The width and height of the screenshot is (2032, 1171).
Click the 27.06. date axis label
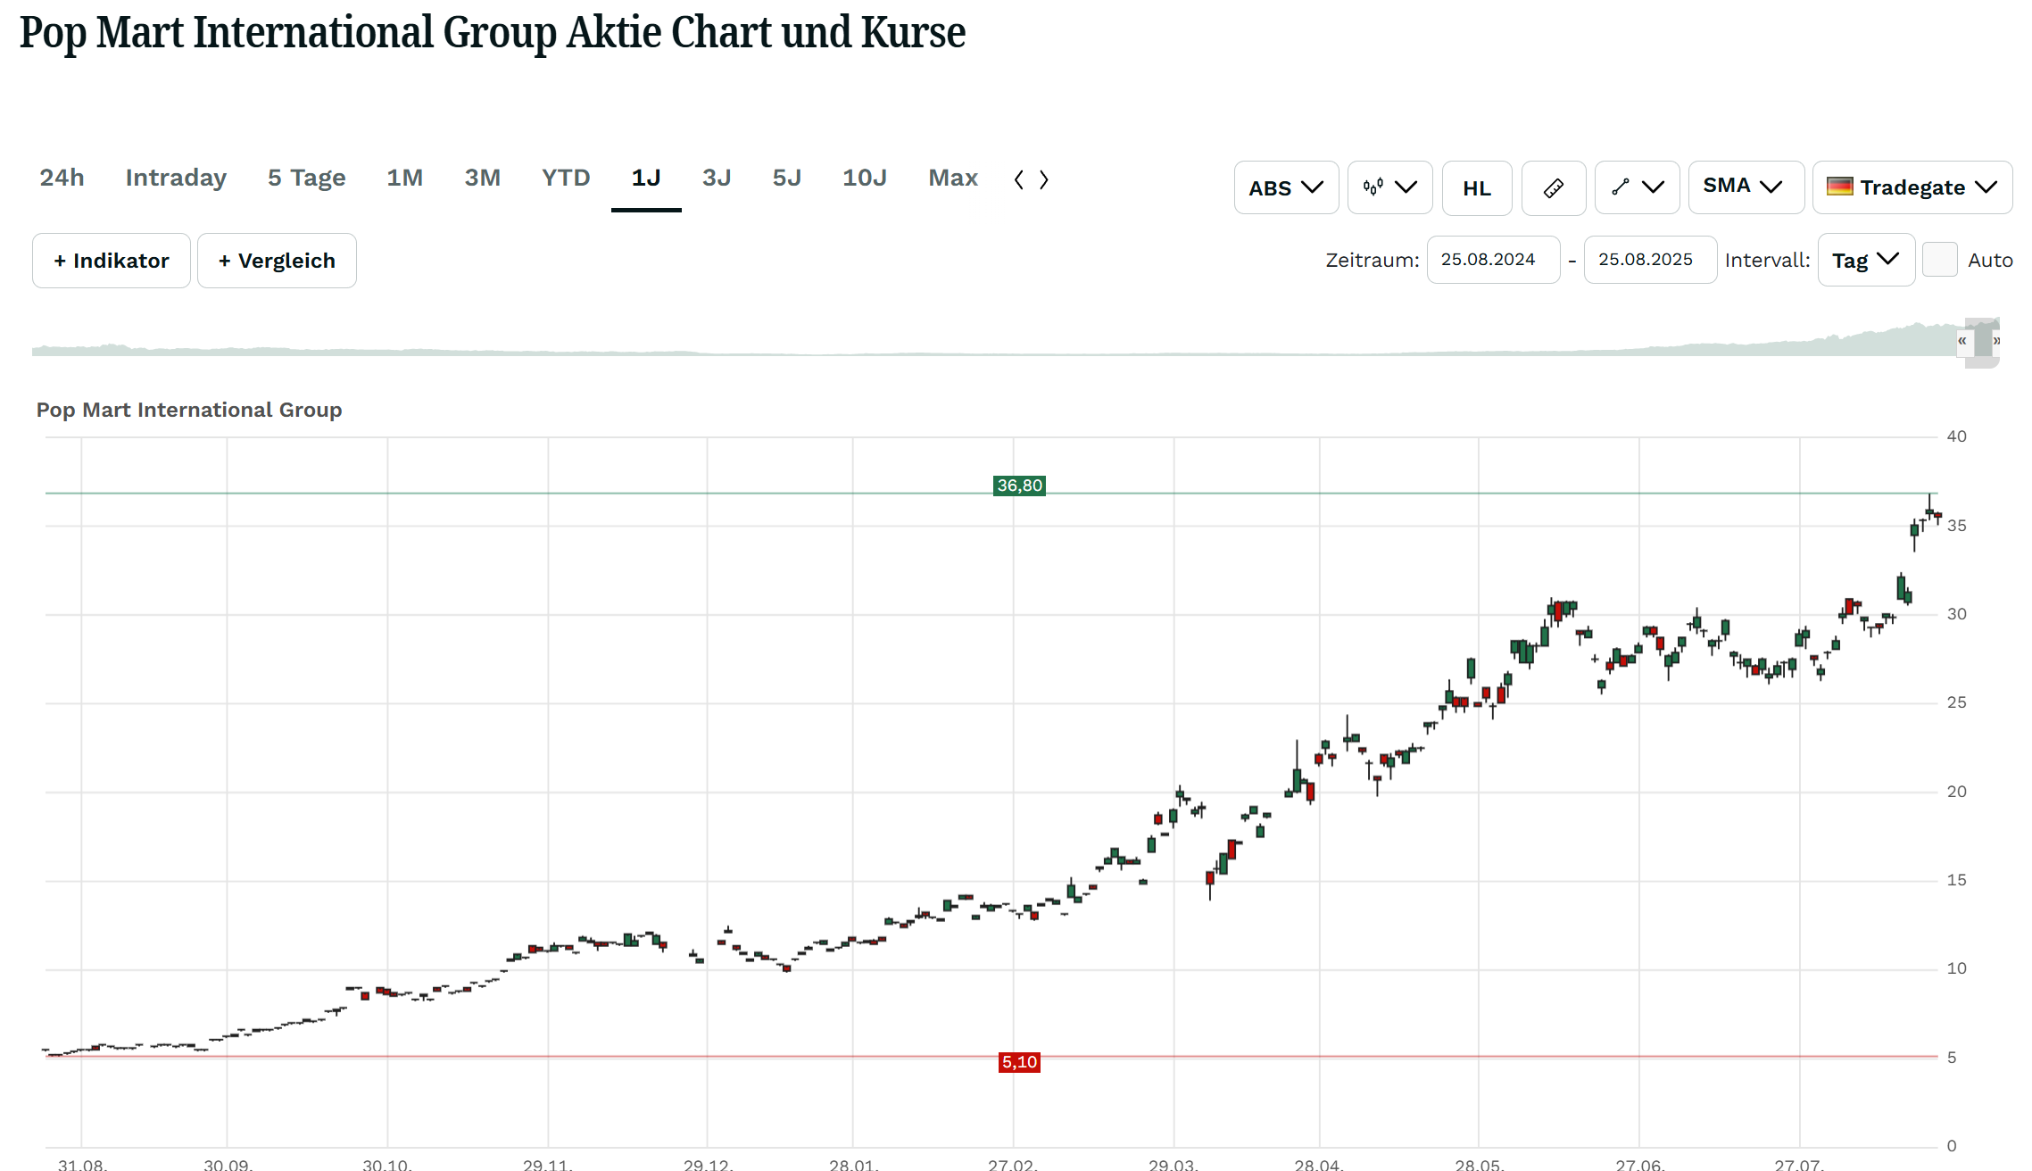click(1639, 1164)
